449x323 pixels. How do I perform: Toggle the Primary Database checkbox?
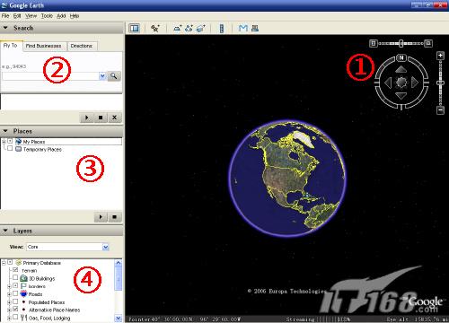tap(10, 262)
